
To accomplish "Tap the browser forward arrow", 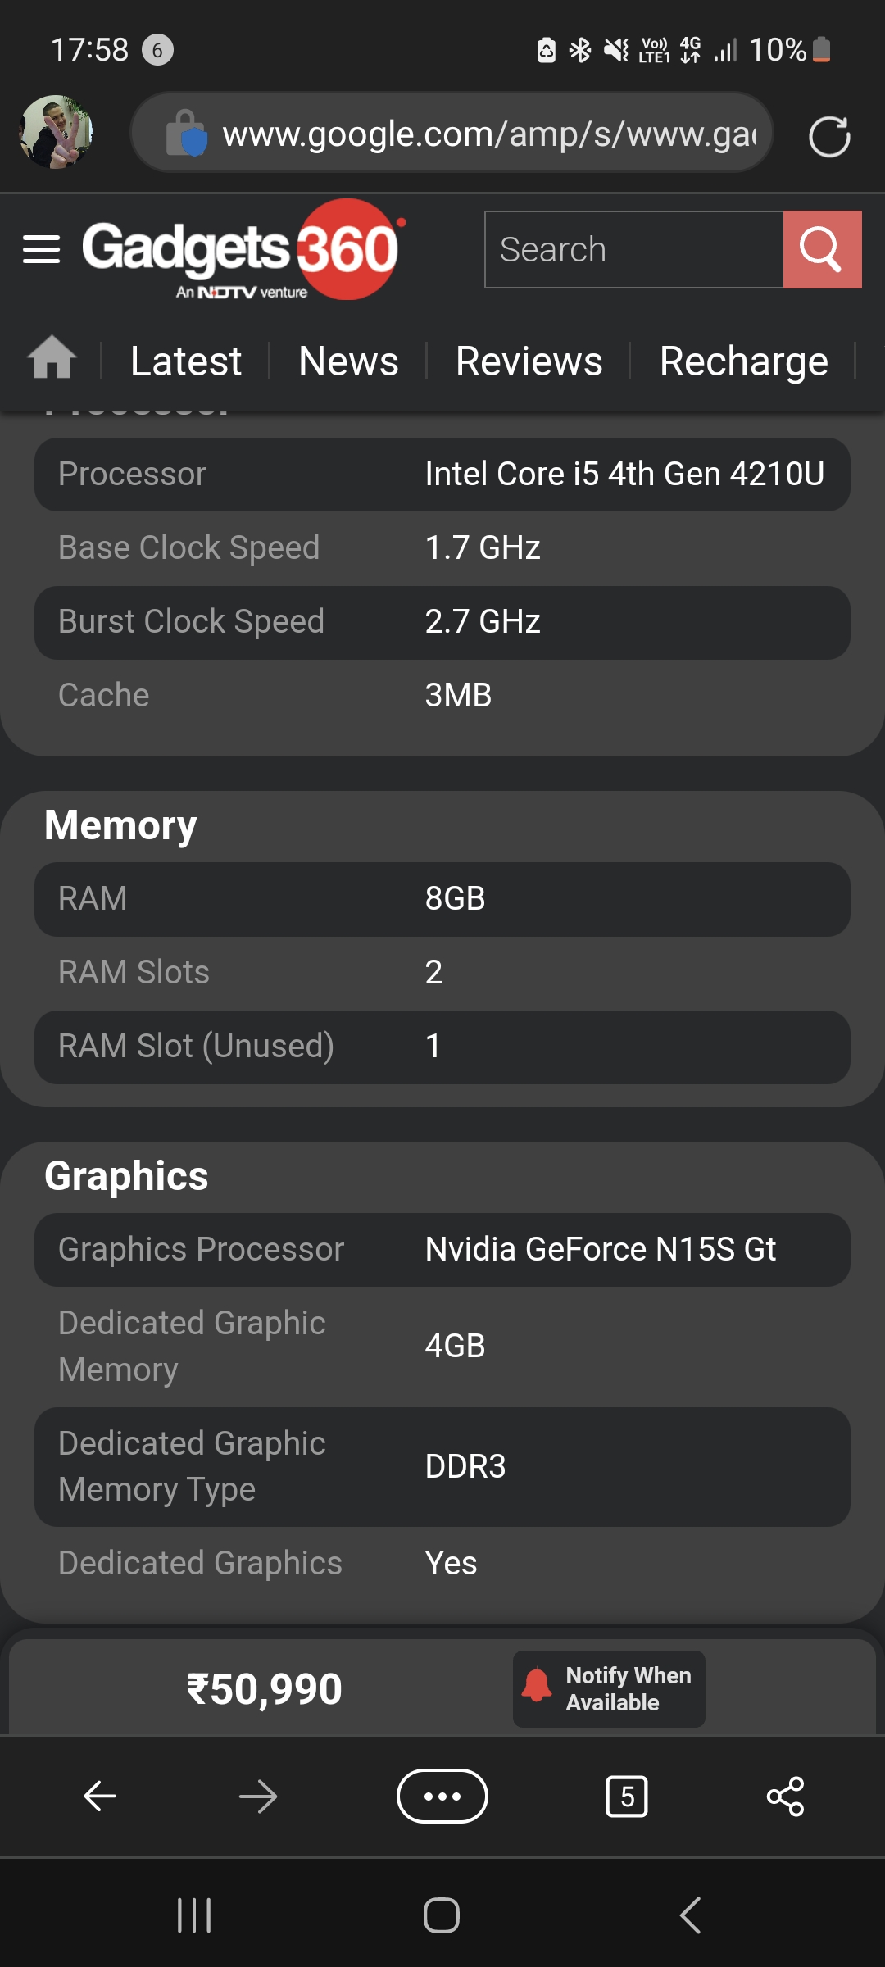I will [258, 1797].
